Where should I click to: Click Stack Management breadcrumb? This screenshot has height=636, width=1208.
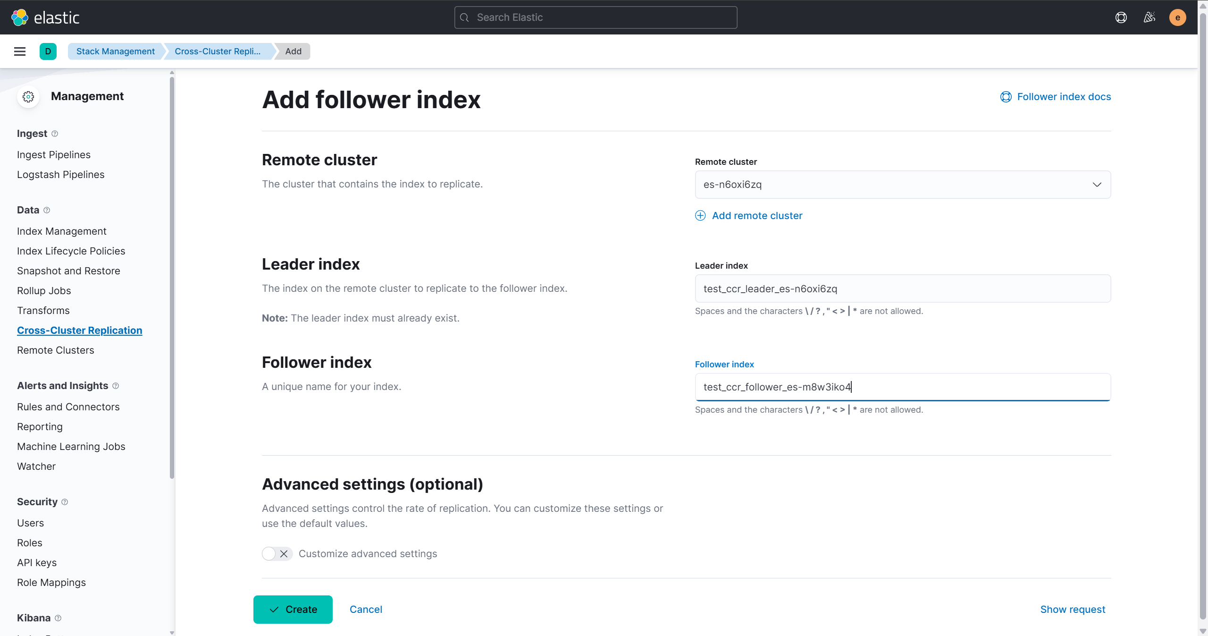(x=116, y=51)
